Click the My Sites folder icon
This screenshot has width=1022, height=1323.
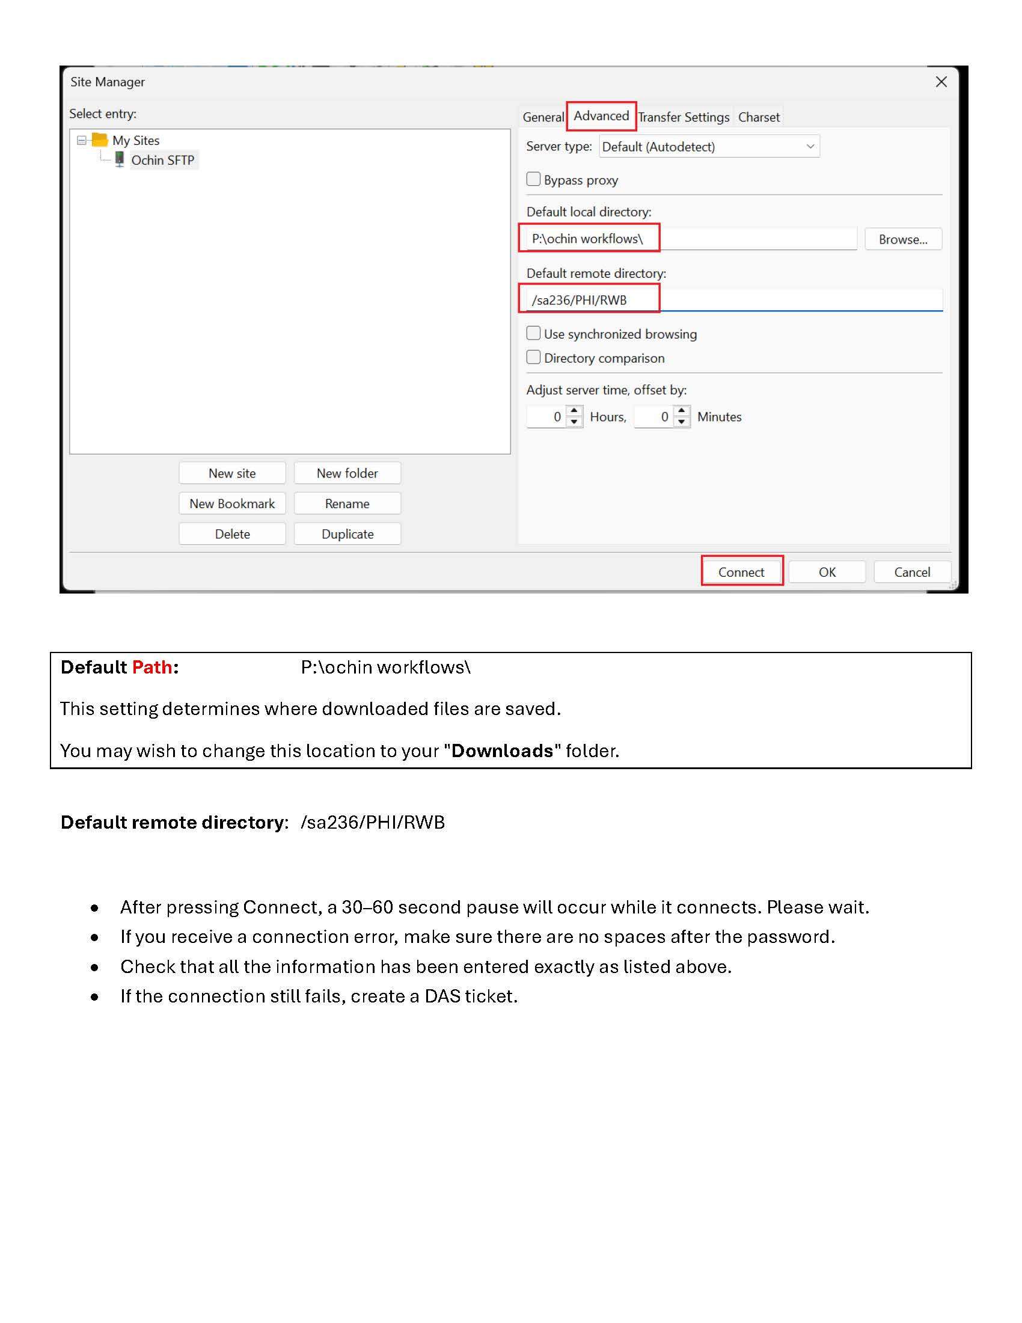click(99, 140)
